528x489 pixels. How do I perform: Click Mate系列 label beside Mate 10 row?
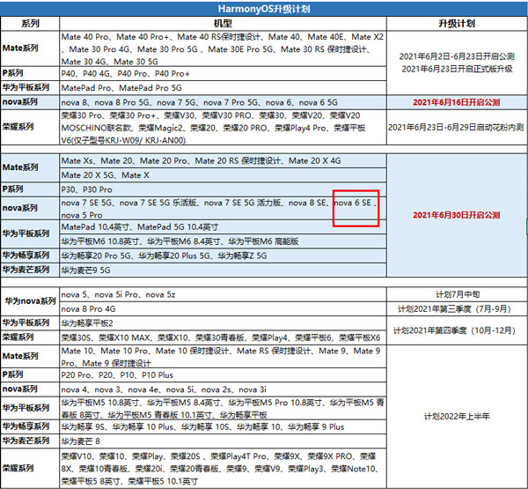tap(30, 357)
